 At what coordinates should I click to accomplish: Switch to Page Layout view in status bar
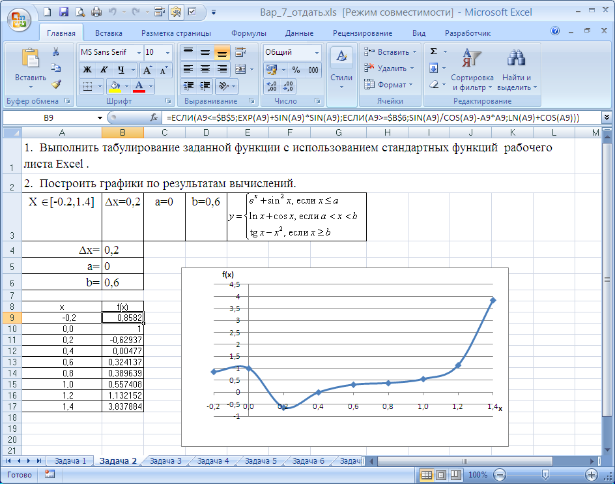pyautogui.click(x=441, y=475)
